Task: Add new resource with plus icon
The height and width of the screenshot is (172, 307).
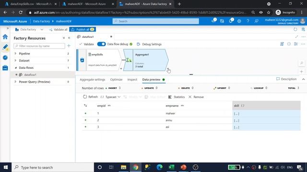Action: coord(69,46)
